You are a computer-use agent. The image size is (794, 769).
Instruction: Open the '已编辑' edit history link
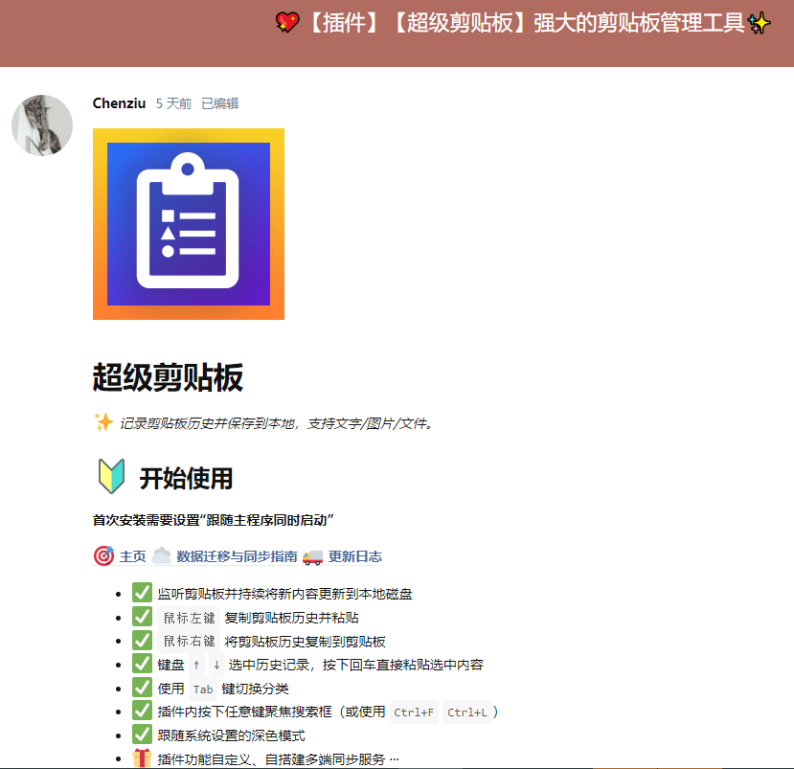(219, 103)
